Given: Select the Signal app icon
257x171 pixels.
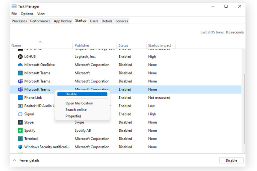Looking at the screenshot, I should (20, 114).
